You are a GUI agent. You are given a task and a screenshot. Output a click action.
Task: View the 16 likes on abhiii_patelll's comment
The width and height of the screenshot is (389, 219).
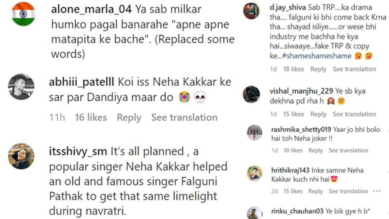tap(91, 118)
